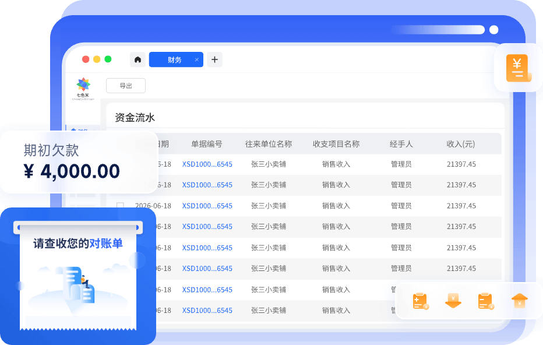Select the 期初欠款 ¥4,000.00 card
This screenshot has width=543, height=345.
tap(76, 161)
